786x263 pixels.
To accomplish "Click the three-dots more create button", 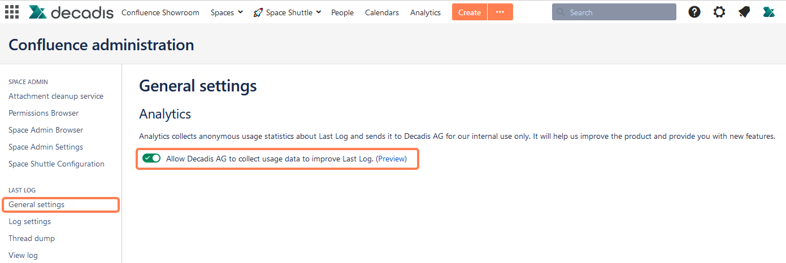I will coord(500,12).
